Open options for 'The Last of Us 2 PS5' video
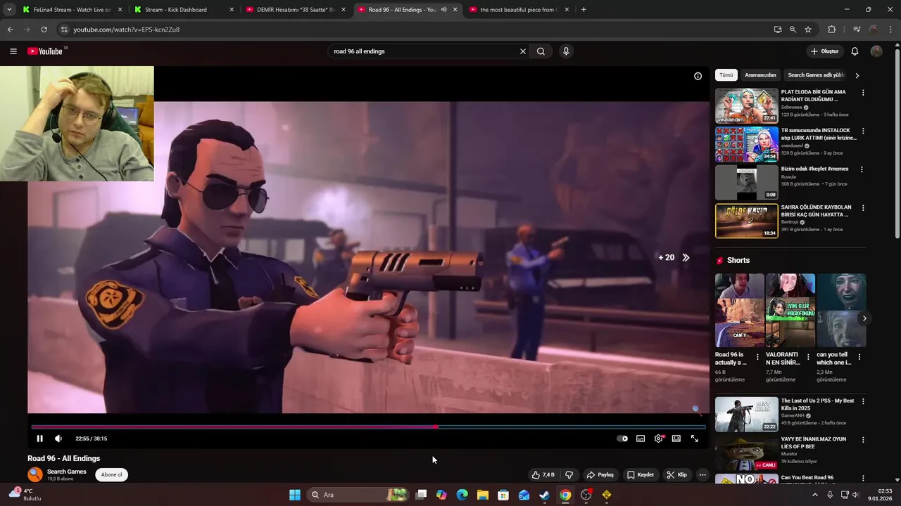This screenshot has height=506, width=901. pyautogui.click(x=863, y=401)
